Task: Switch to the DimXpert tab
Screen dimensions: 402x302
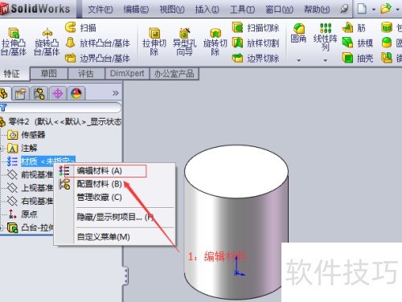Action: pos(127,73)
